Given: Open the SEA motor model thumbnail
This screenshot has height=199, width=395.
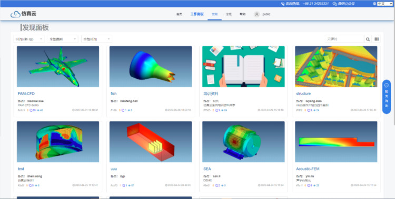Looking at the screenshot, I should pyautogui.click(x=243, y=142).
